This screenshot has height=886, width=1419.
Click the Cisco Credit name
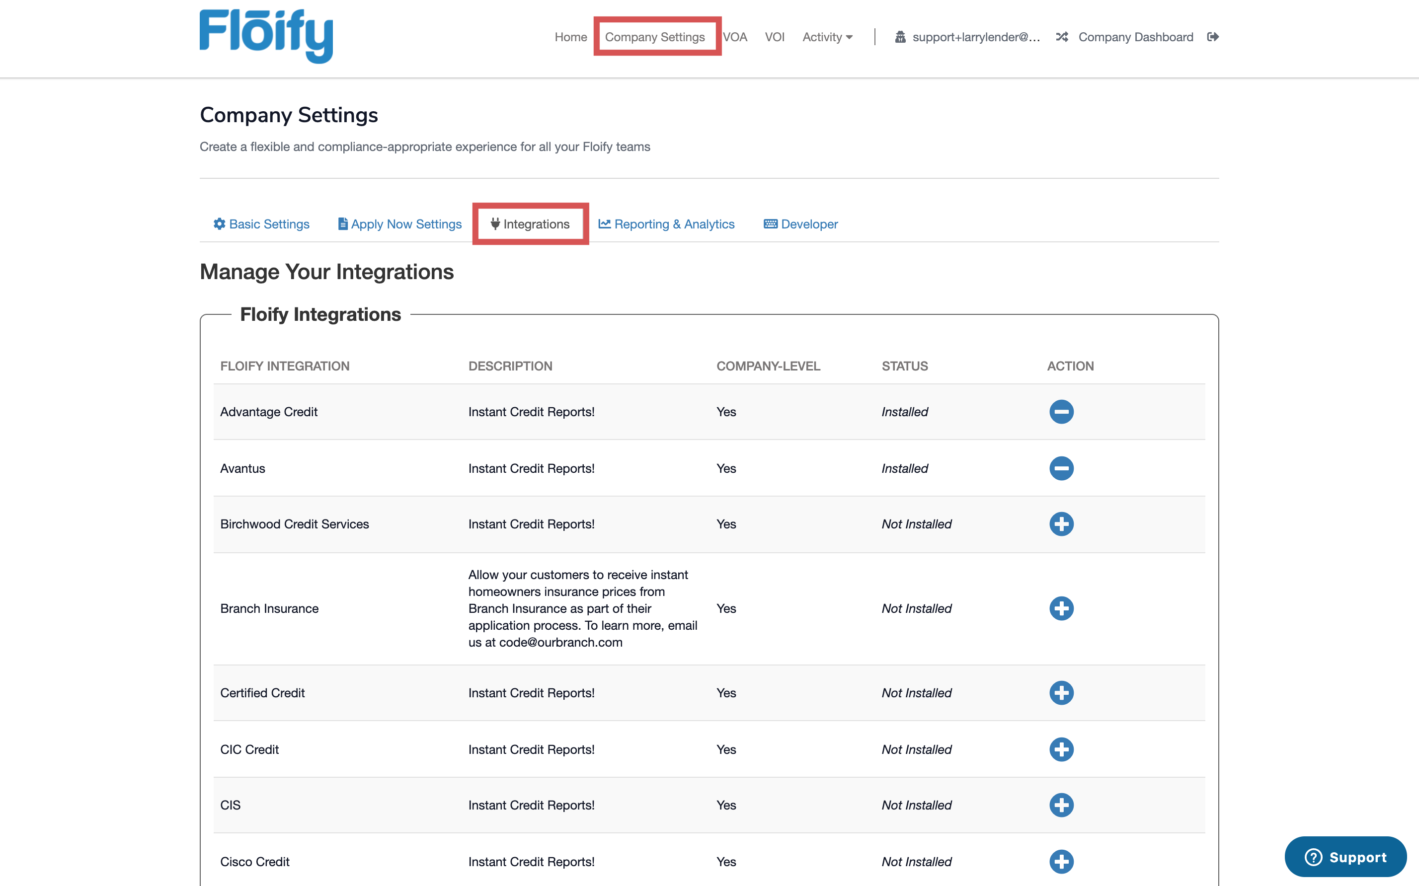tap(254, 861)
